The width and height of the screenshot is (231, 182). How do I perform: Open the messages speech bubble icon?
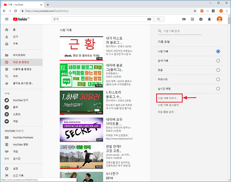click(201, 19)
